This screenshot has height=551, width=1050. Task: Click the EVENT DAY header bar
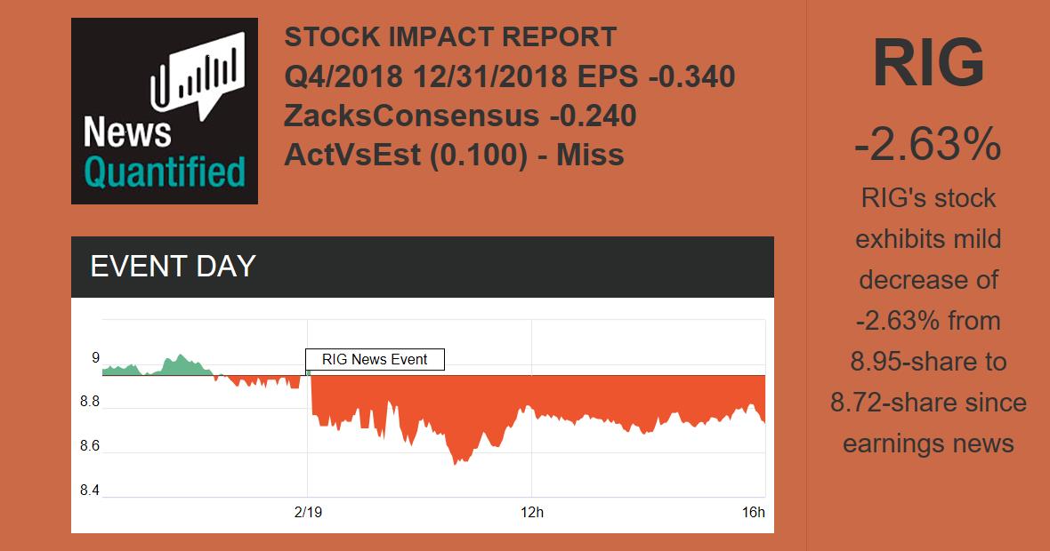(422, 267)
